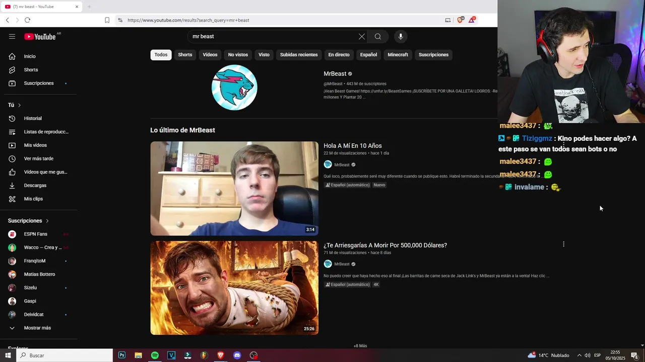Select the Todos filter chip
Image resolution: width=645 pixels, height=362 pixels.
tap(161, 55)
